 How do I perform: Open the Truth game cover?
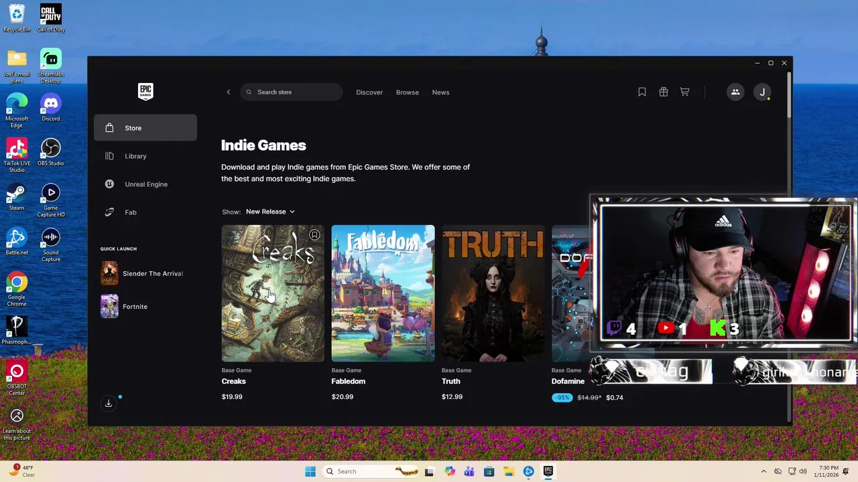point(493,293)
